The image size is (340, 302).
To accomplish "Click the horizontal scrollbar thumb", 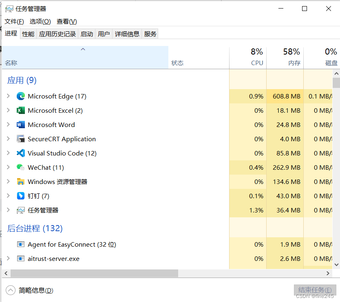I will 94,274.
